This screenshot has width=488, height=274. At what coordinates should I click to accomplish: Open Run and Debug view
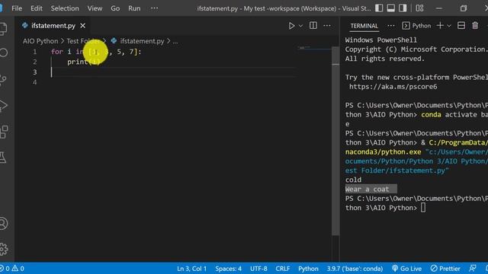pos(3,106)
